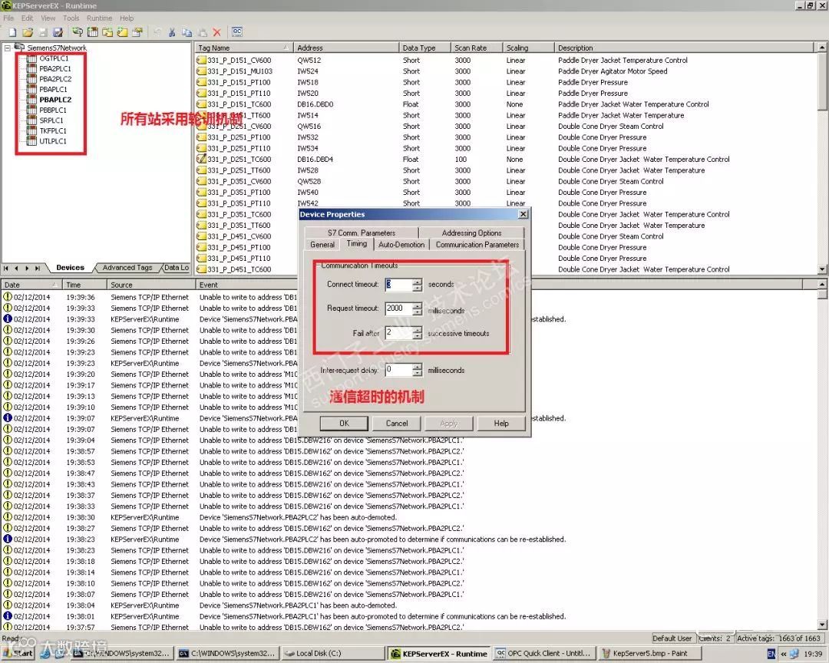This screenshot has height=663, width=829.
Task: Click the New Tag Group toolbar icon
Action: tap(107, 32)
